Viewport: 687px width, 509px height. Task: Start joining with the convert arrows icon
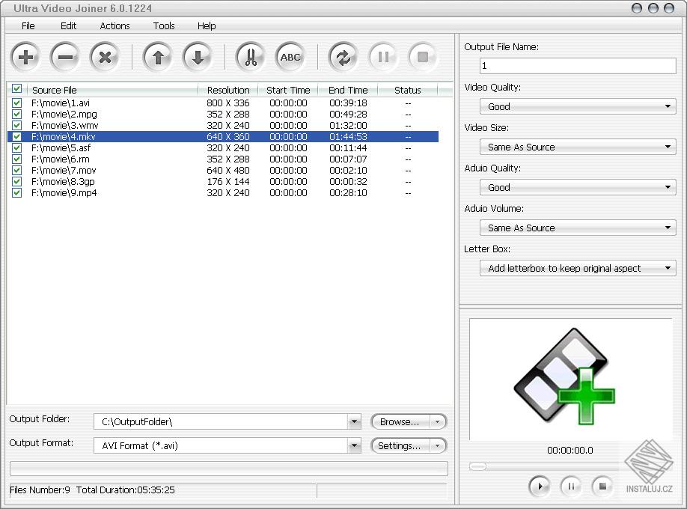(x=343, y=57)
